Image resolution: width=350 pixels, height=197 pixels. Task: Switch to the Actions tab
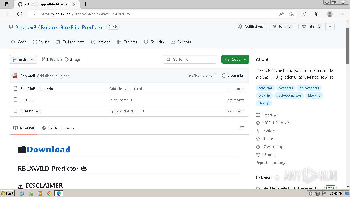pyautogui.click(x=101, y=42)
